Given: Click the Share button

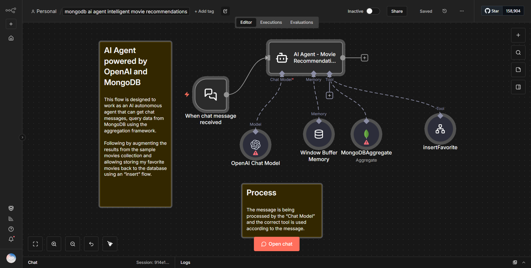Looking at the screenshot, I should 397,11.
